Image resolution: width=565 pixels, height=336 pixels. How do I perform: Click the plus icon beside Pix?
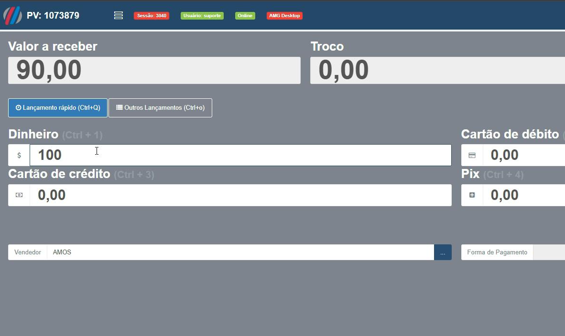pyautogui.click(x=472, y=195)
